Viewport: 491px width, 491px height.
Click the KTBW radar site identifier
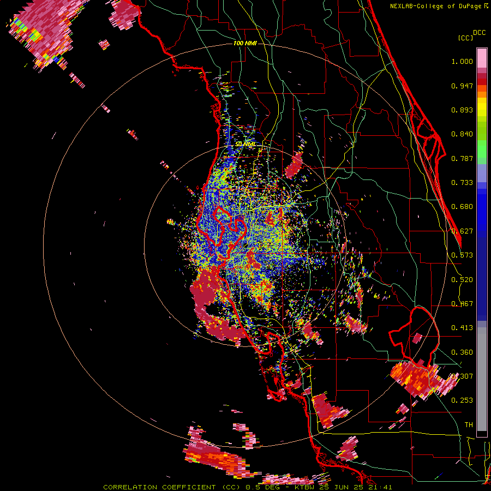pos(306,487)
